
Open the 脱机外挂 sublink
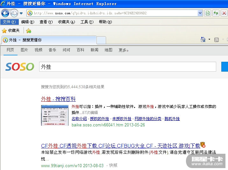coord(172,119)
